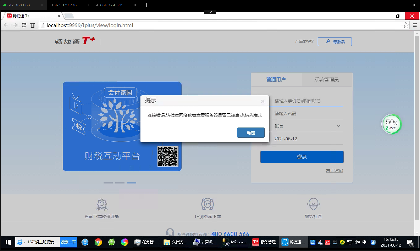The width and height of the screenshot is (420, 251).
Task: Switch to 服务管理 taskbar window
Action: 264,242
